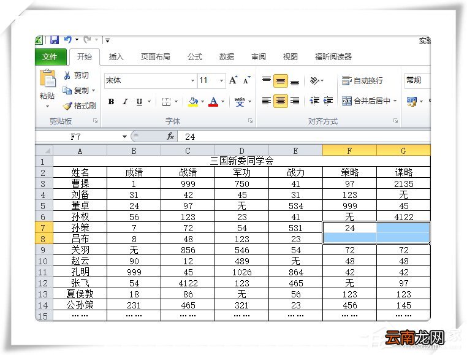The width and height of the screenshot is (467, 355).
Task: Click the 粘贴 paste icon
Action: coord(48,78)
